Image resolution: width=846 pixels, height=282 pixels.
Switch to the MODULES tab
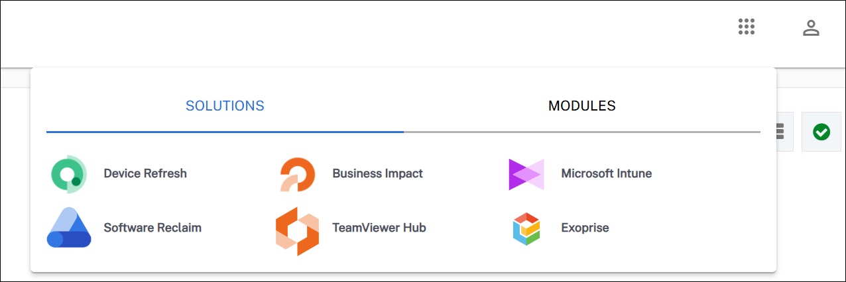[x=581, y=106]
